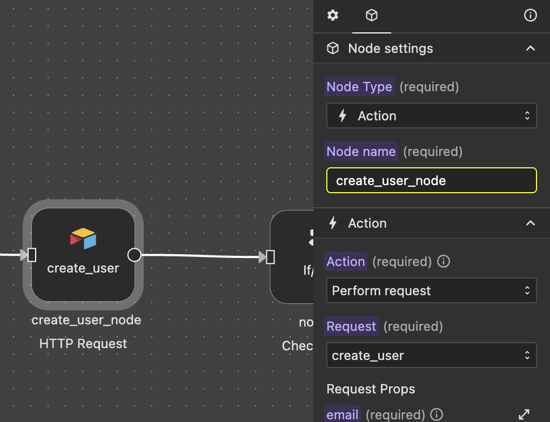Open the Request dropdown showing create_user
This screenshot has height=422, width=550.
click(x=431, y=355)
